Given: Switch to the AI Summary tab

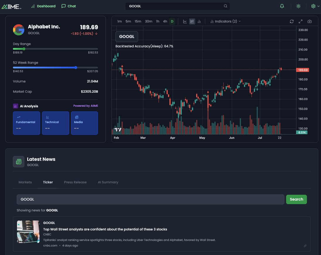Looking at the screenshot, I should [108, 182].
